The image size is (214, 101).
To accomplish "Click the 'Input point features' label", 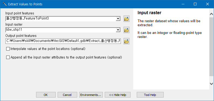I will coord(20,13).
